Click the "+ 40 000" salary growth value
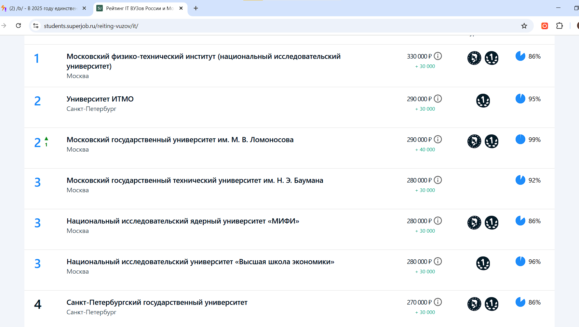 425,149
